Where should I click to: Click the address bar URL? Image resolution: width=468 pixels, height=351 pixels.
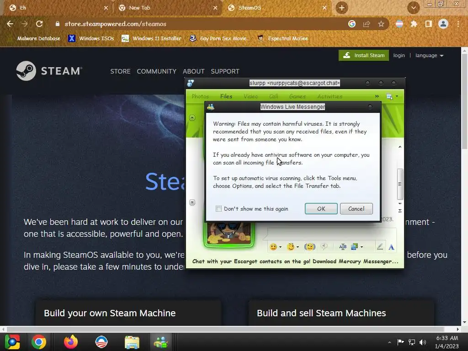(x=115, y=24)
